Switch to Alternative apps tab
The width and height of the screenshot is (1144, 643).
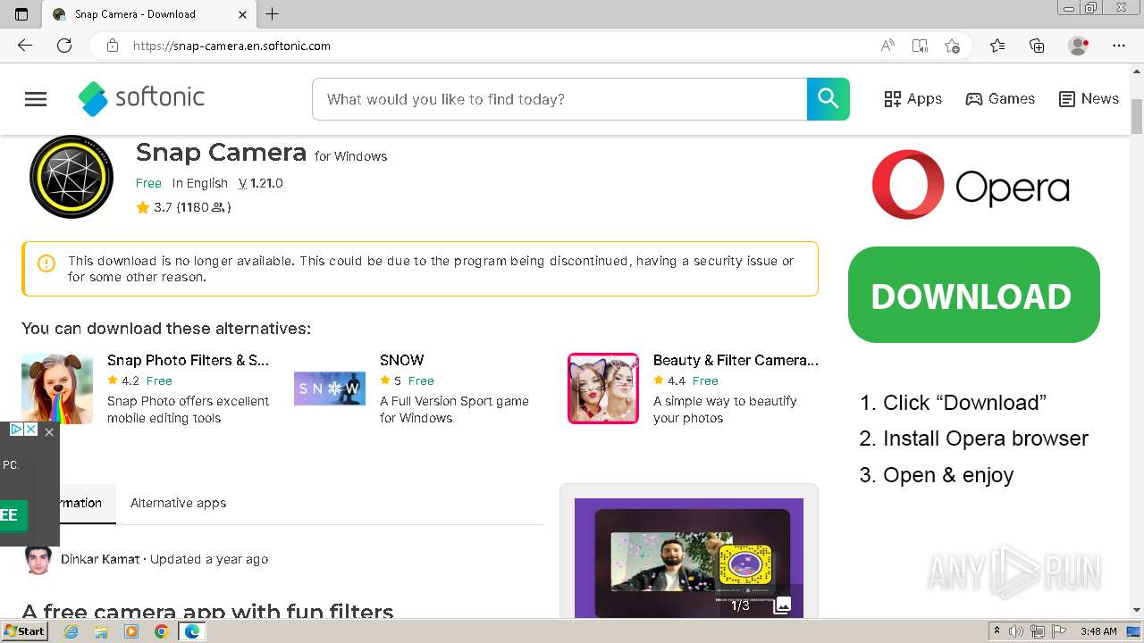click(178, 503)
